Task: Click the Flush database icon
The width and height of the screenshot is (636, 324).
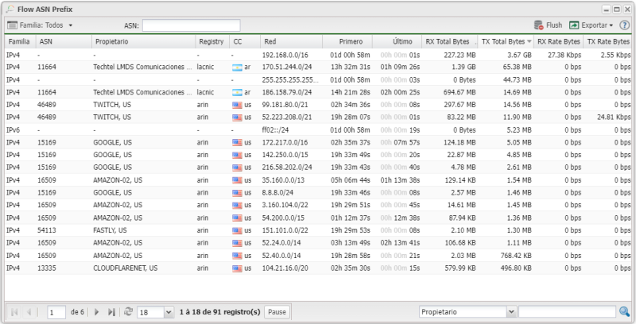Action: coord(539,25)
